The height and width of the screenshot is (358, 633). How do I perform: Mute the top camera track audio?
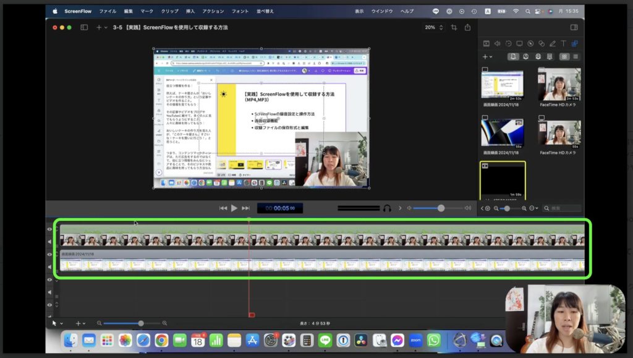[50, 241]
